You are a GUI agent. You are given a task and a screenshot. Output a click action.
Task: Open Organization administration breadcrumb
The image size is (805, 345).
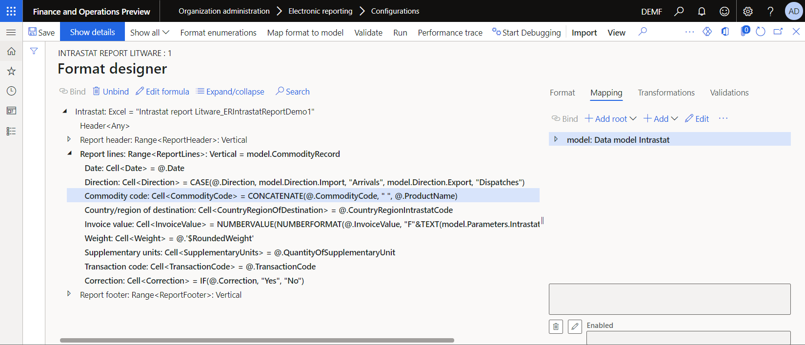click(x=224, y=11)
